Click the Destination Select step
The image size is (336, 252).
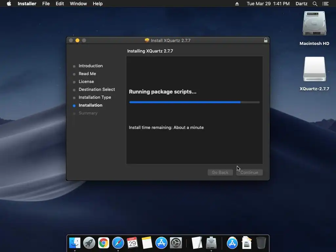pyautogui.click(x=97, y=89)
